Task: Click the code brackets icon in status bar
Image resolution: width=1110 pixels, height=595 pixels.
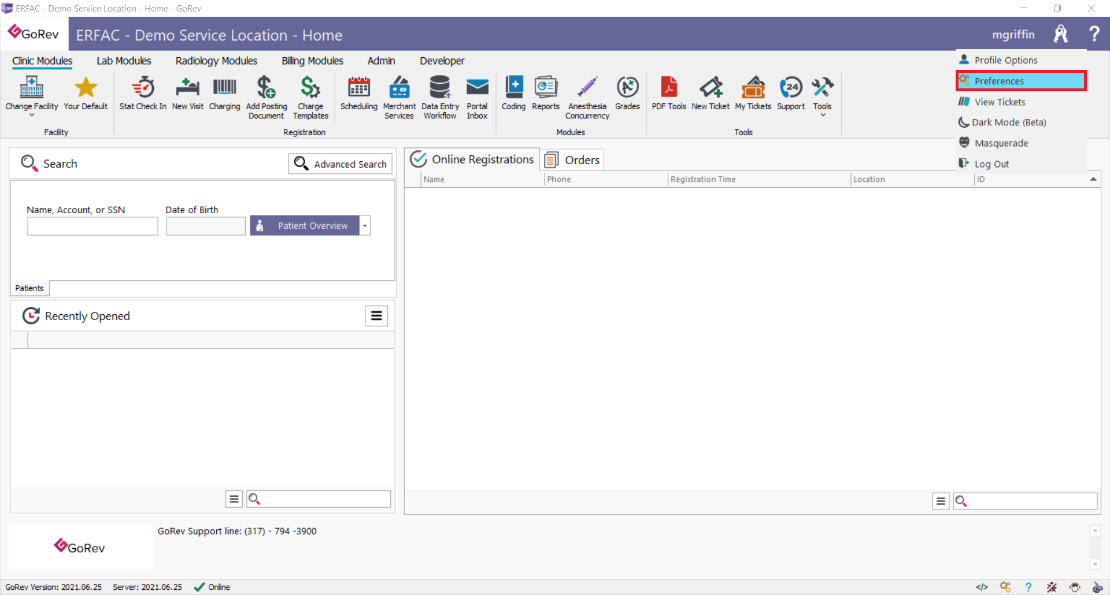Action: (x=982, y=587)
